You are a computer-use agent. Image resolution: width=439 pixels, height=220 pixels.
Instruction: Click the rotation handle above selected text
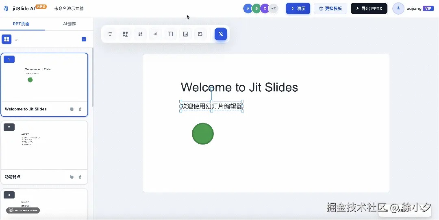(212, 88)
